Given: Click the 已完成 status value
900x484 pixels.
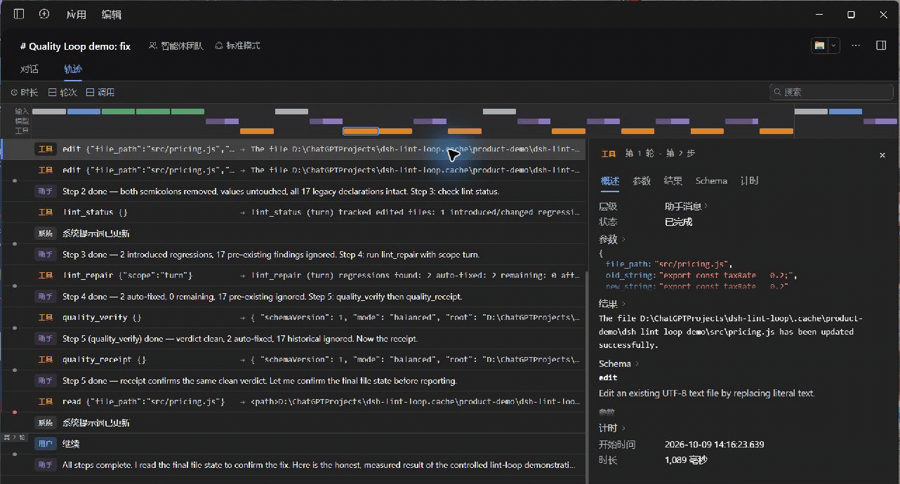Looking at the screenshot, I should (x=678, y=222).
